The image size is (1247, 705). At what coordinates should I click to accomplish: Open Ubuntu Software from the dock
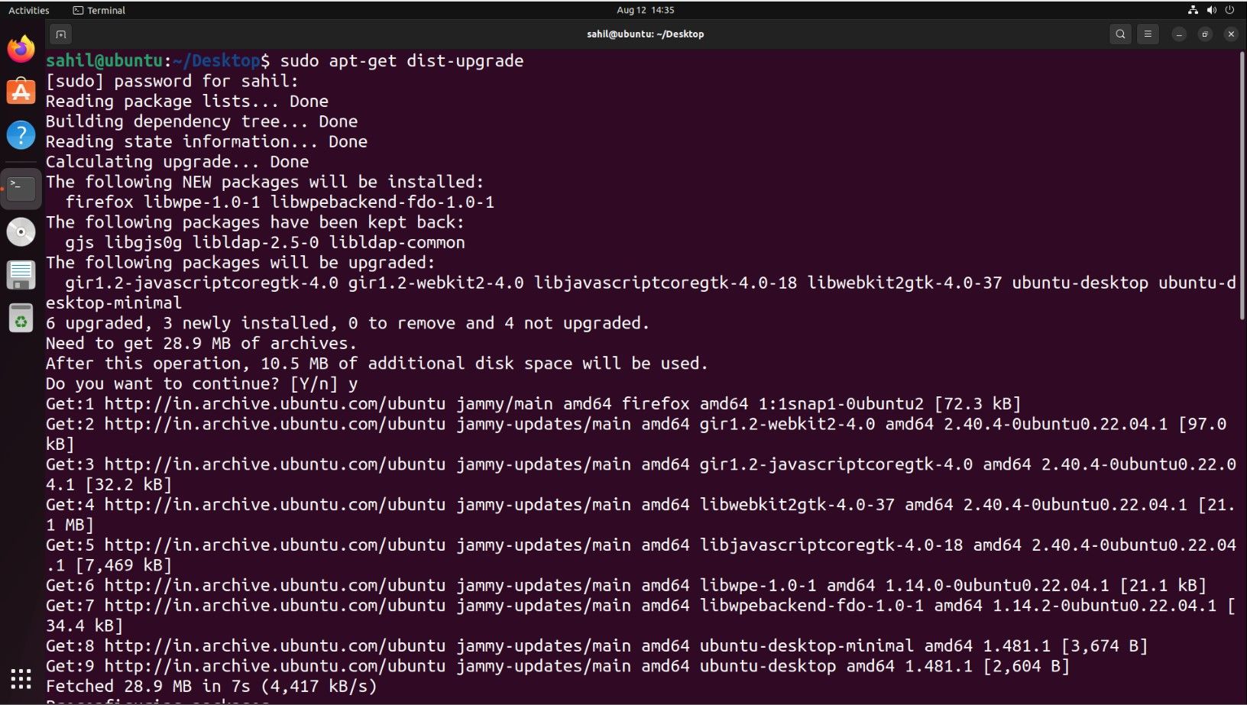click(x=21, y=92)
